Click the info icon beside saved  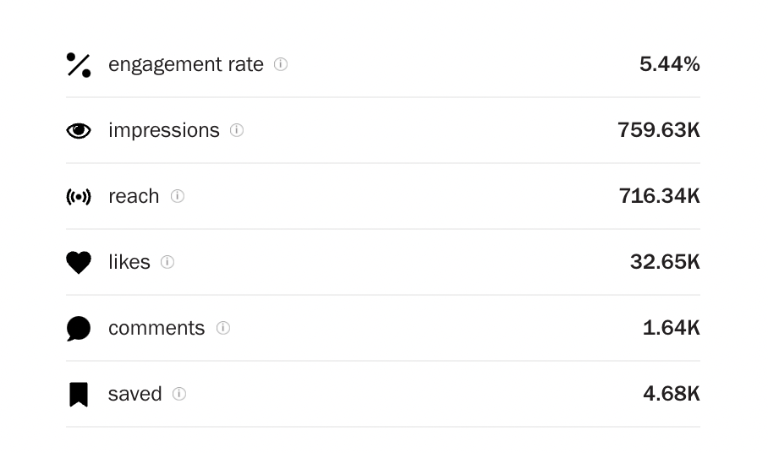[x=179, y=394]
